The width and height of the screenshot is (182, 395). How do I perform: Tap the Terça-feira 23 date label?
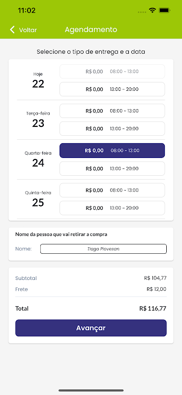click(38, 120)
